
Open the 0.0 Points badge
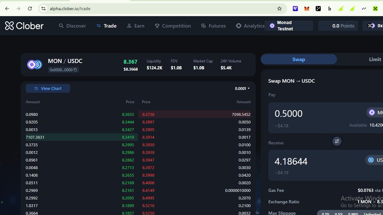pyautogui.click(x=338, y=26)
